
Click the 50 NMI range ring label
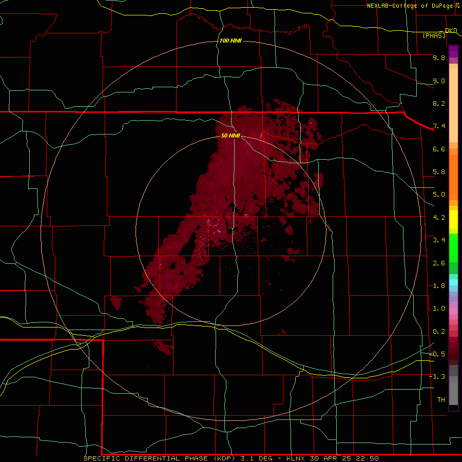[230, 136]
